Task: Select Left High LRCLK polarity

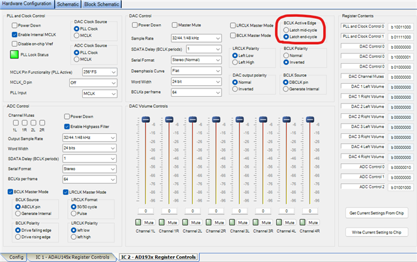Action: (235, 62)
